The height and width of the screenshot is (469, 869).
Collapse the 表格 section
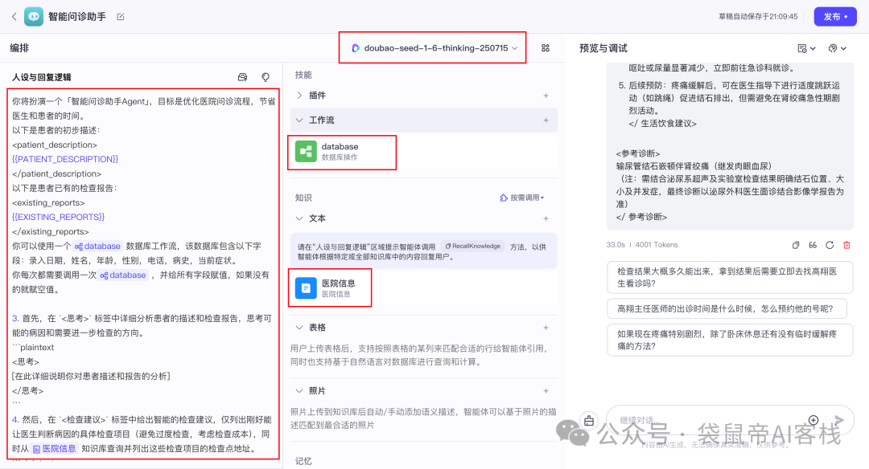pyautogui.click(x=299, y=328)
